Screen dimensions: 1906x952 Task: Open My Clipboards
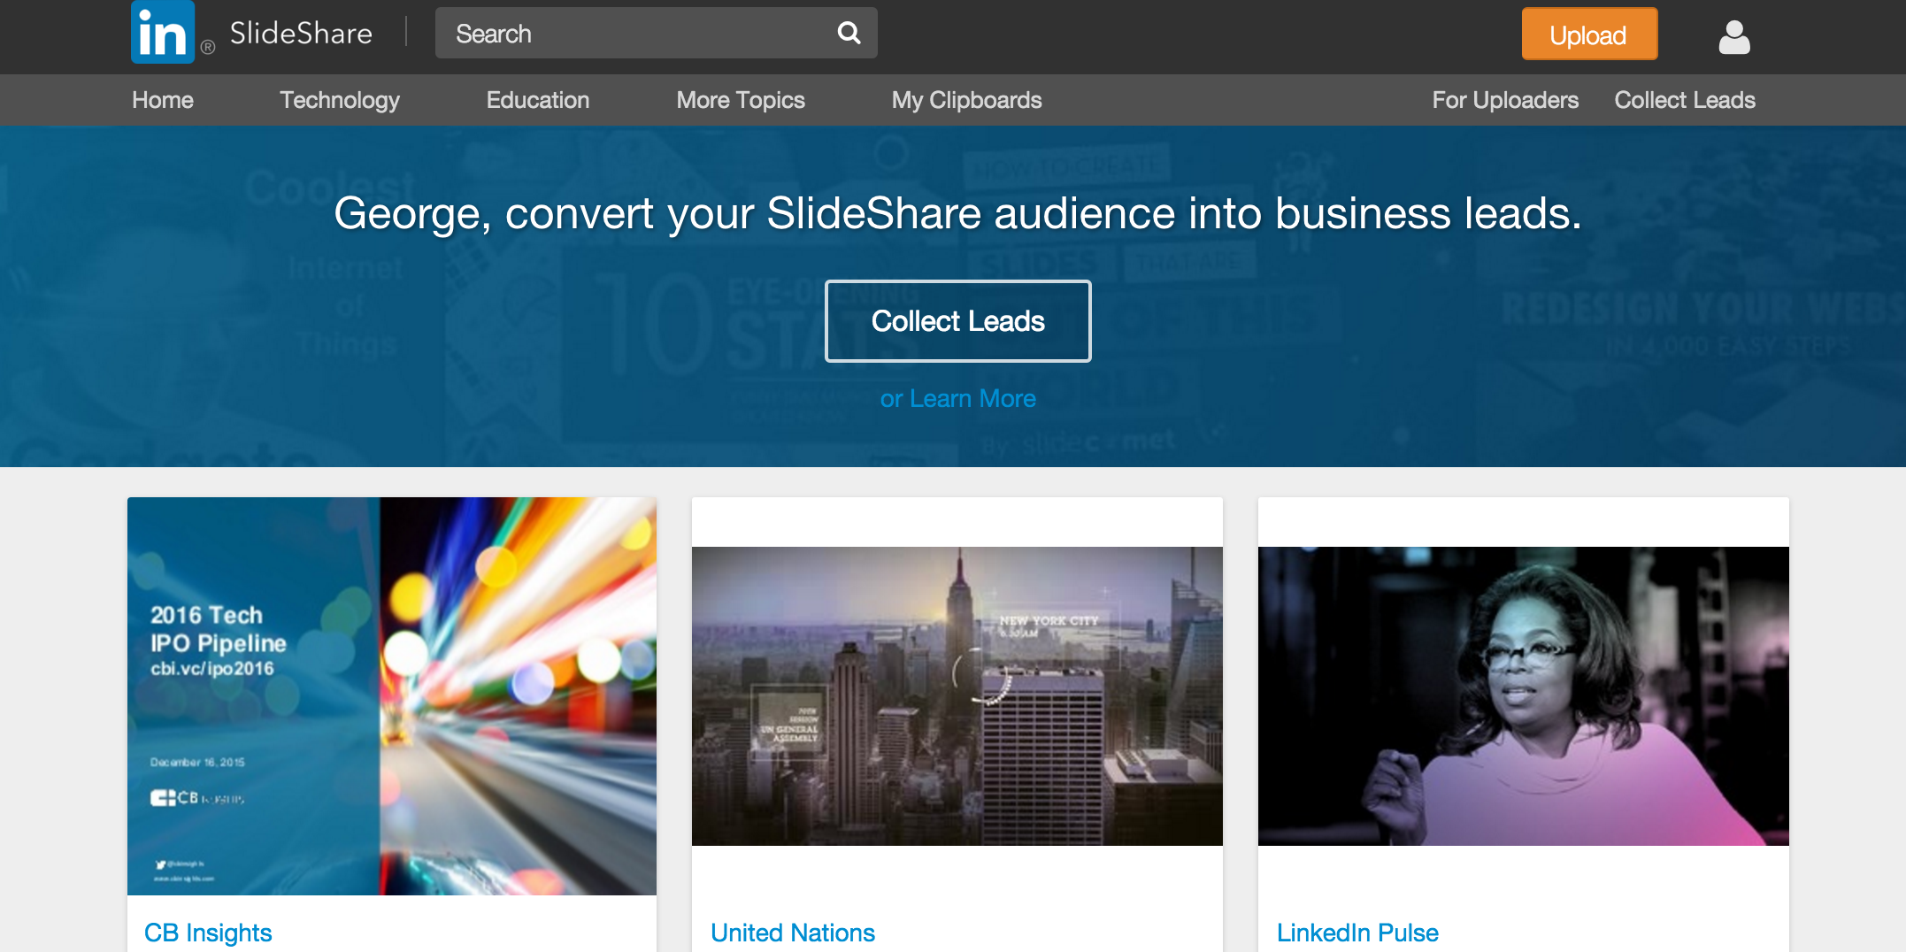coord(966,100)
